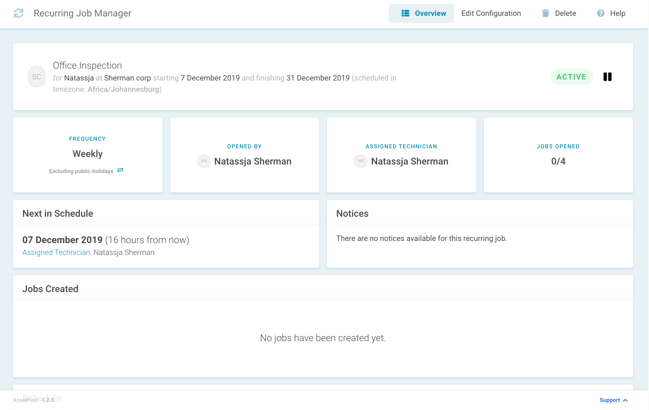
Task: Pause the Office Inspection recurring job
Action: [608, 77]
